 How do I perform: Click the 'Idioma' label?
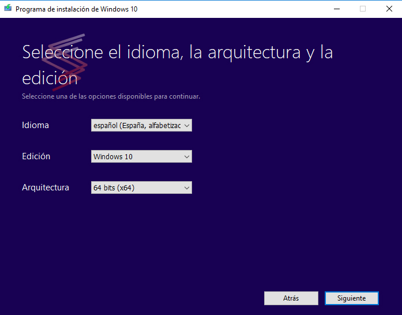(35, 125)
